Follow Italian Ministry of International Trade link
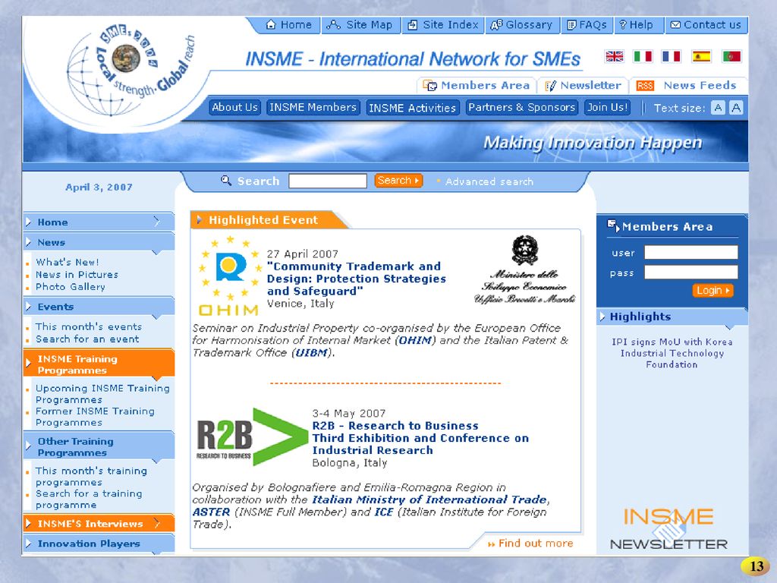This screenshot has width=777, height=583. click(429, 499)
